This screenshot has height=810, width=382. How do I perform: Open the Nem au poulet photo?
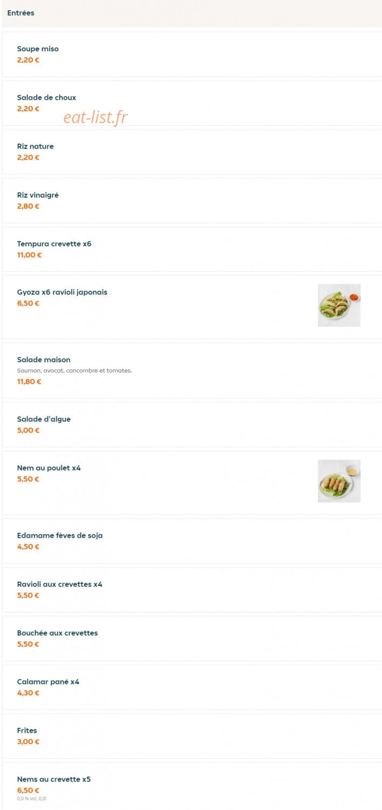tap(339, 481)
